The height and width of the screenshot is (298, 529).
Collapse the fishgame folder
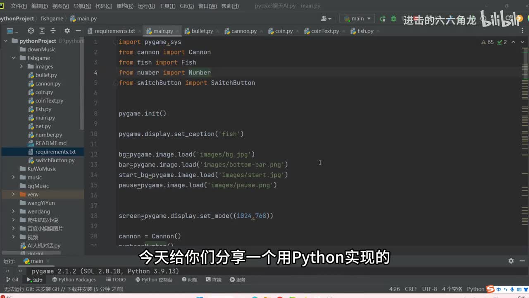(14, 58)
